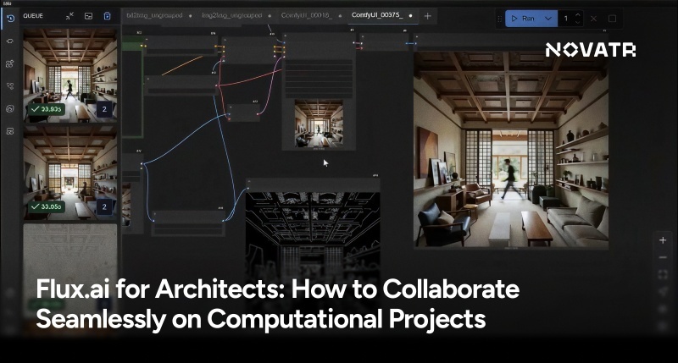Click the zoom out minus canvas button

point(664,259)
